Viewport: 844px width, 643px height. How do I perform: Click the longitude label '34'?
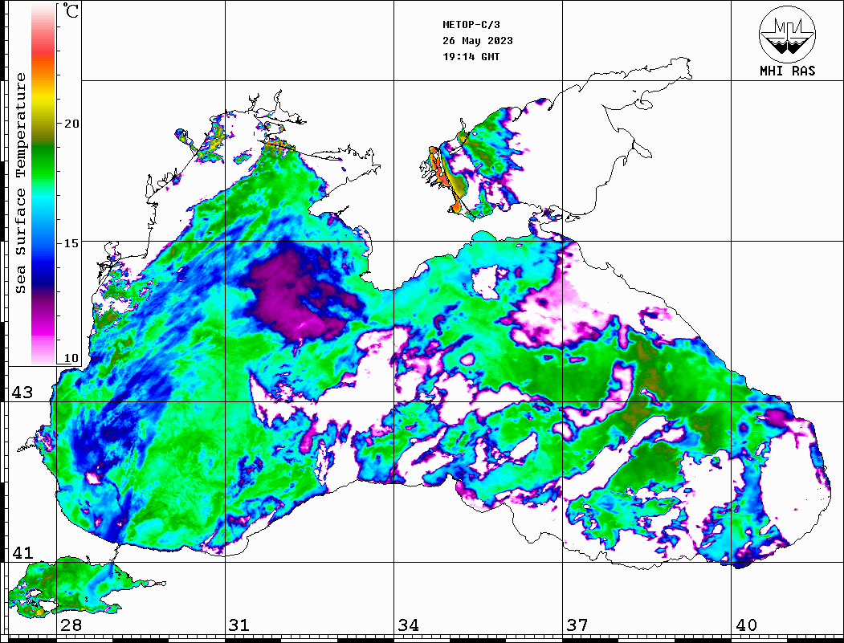[x=409, y=625]
